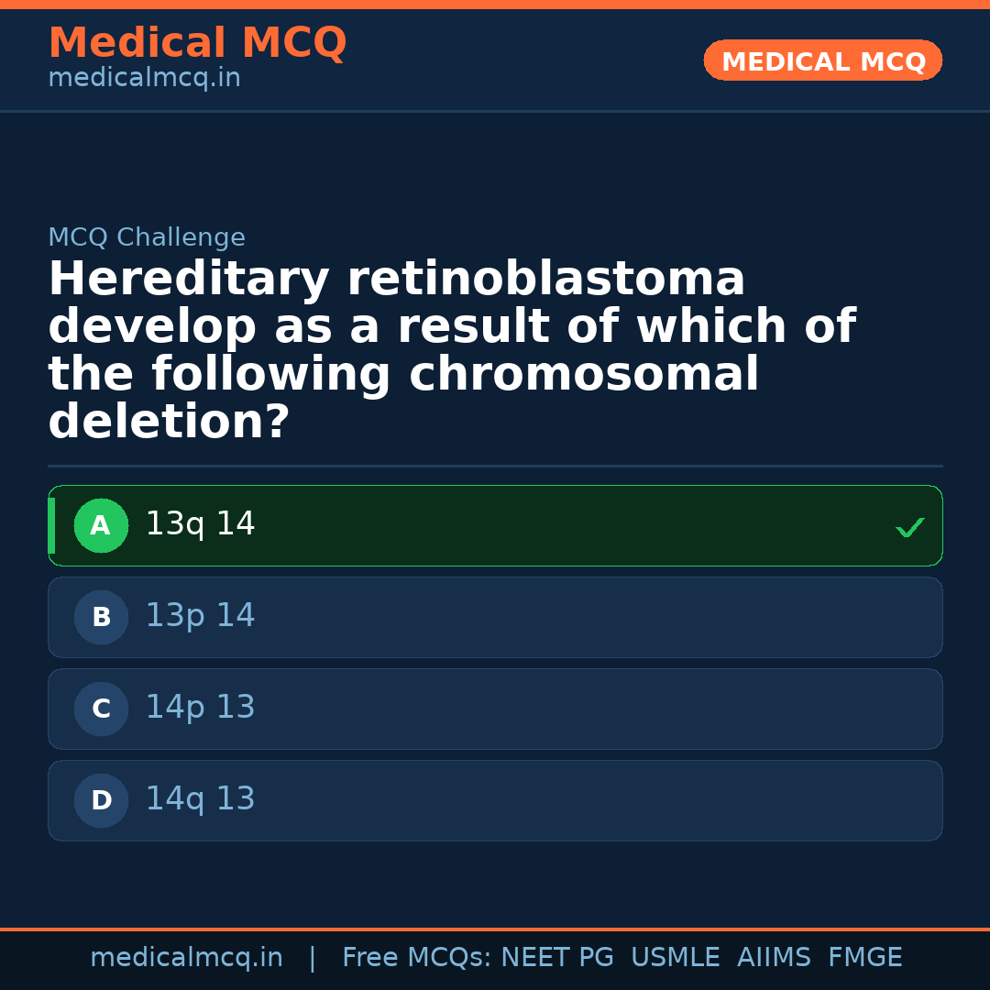This screenshot has height=990, width=990.
Task: Open medicalmcq.in link under the header title
Action: click(144, 79)
